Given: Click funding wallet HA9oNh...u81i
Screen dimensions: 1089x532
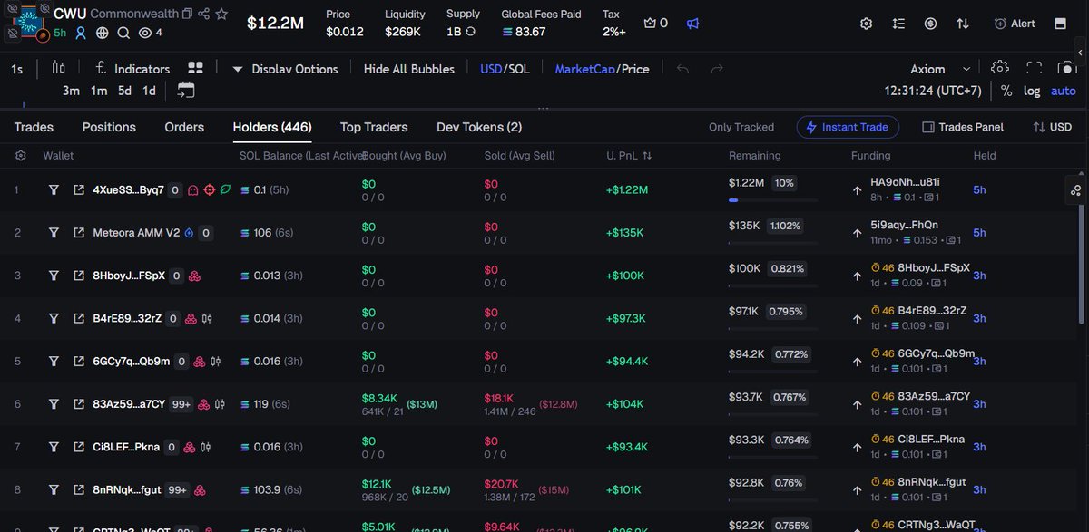Looking at the screenshot, I should pos(905,182).
